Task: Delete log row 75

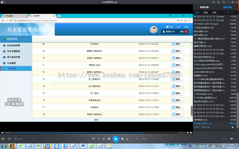Action: coord(177,93)
